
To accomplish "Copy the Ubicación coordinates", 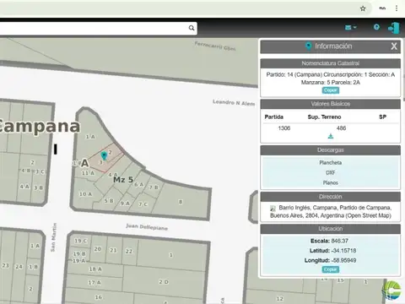I will click(331, 269).
